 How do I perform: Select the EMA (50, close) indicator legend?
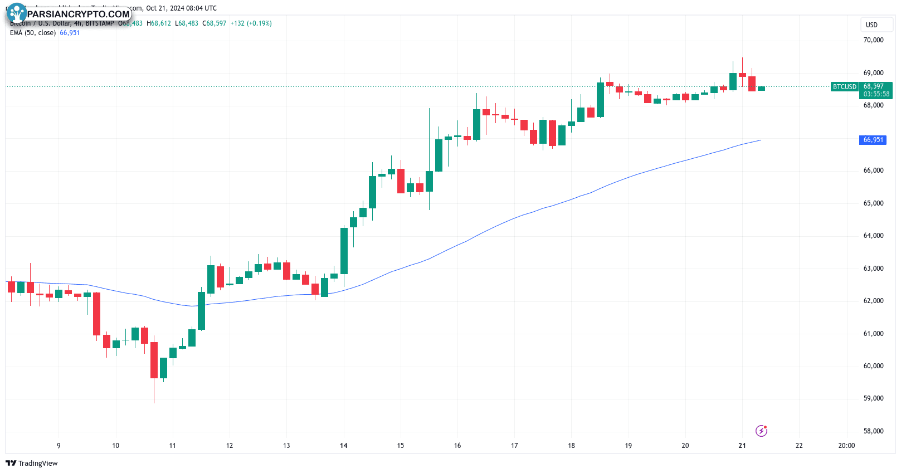point(33,33)
